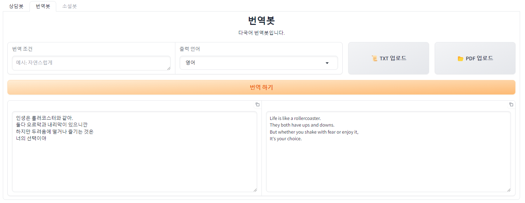Screen dimensions: 525x203
Task: Click the line 인생은 롤러코스터와 같아.
Action: point(45,118)
